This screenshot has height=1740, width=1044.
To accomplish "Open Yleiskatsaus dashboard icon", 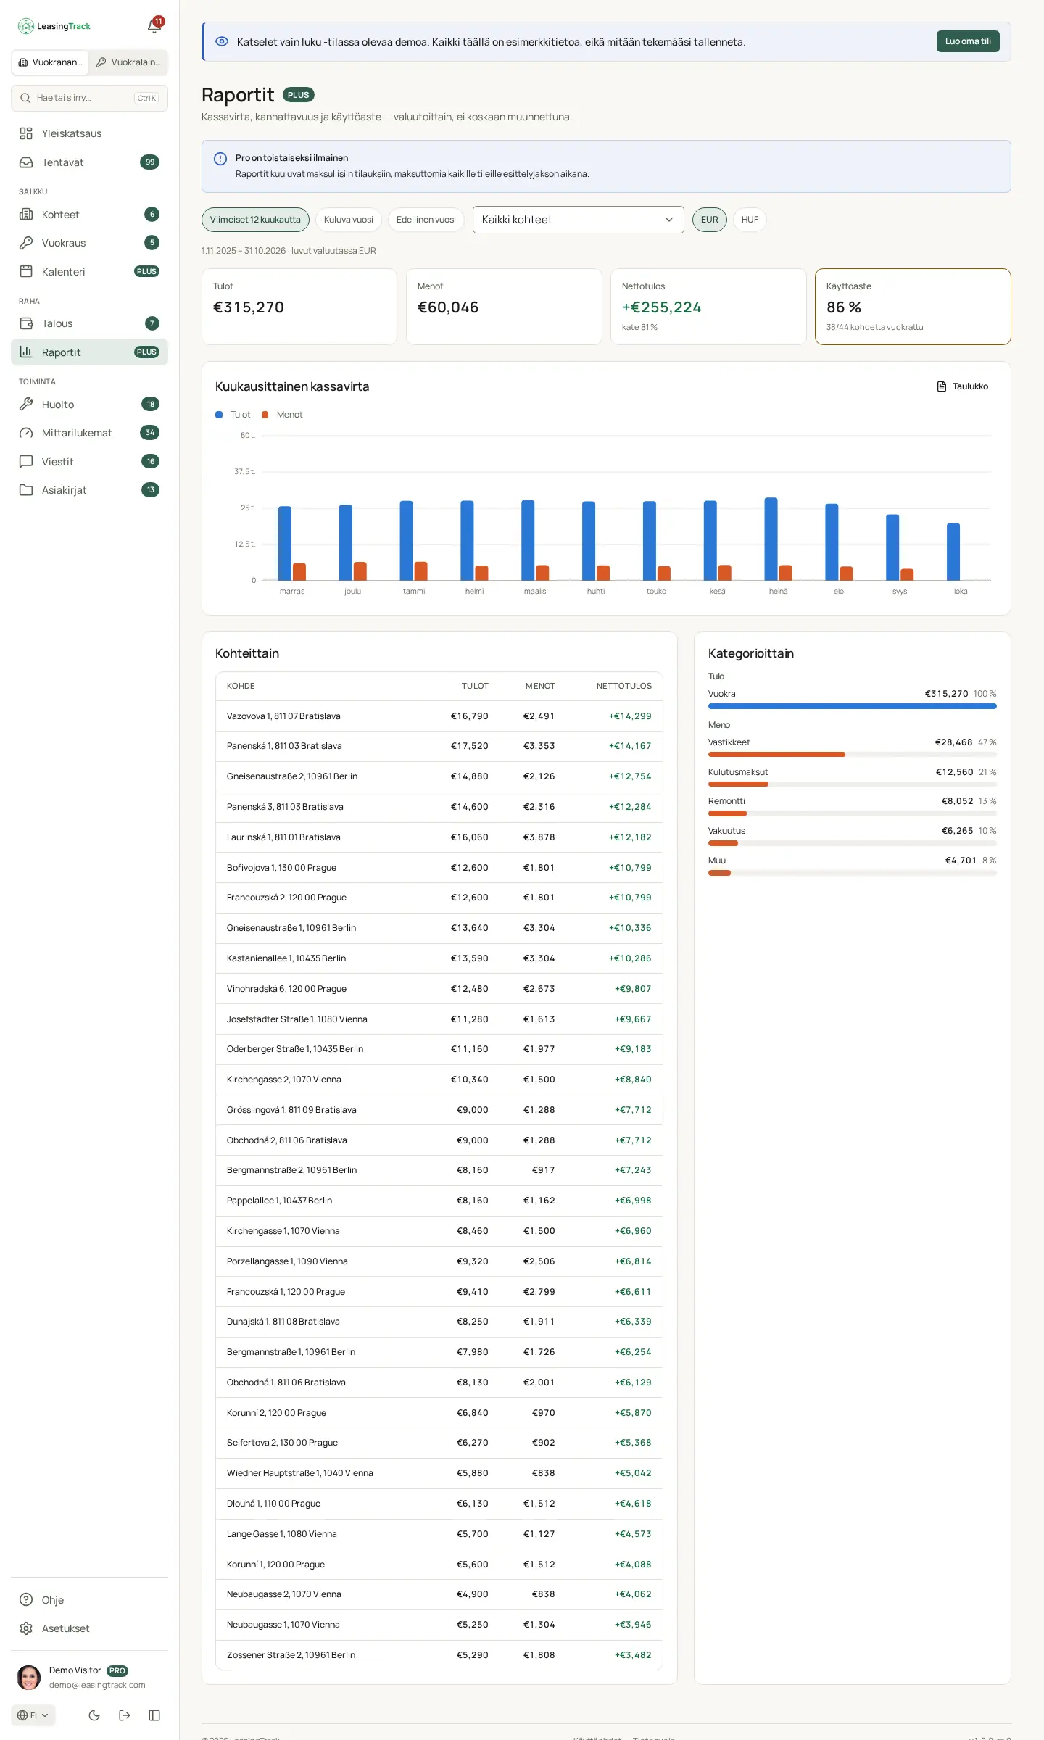I will pos(26,133).
